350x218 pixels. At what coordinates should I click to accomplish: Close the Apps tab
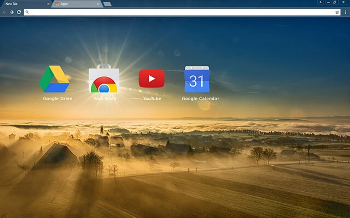98,4
